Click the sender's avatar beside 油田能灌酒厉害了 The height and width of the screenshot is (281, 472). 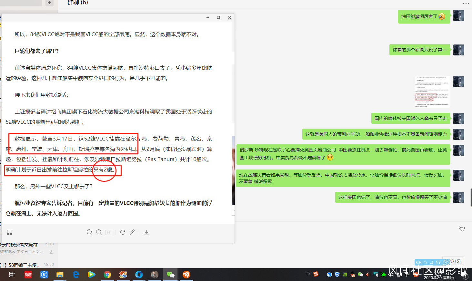tap(458, 16)
